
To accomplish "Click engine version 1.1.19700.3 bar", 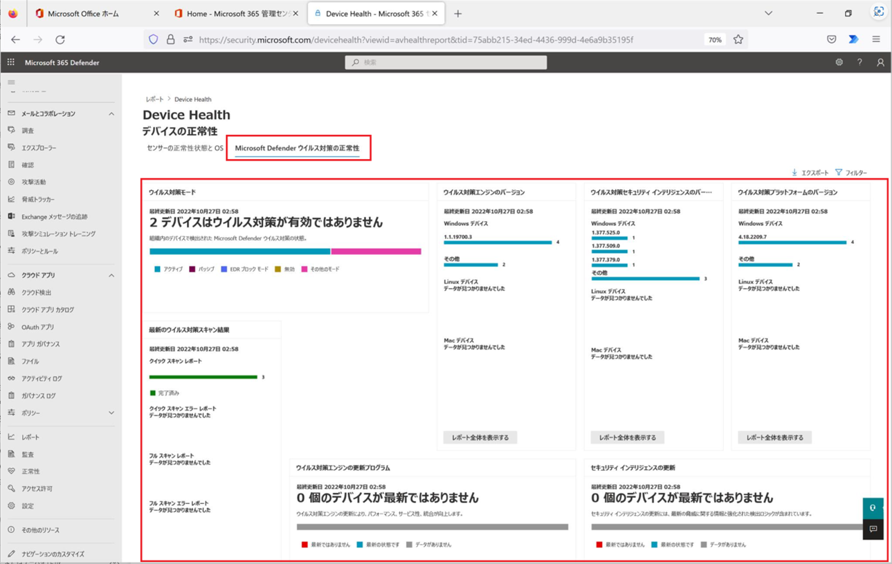I will coord(498,243).
